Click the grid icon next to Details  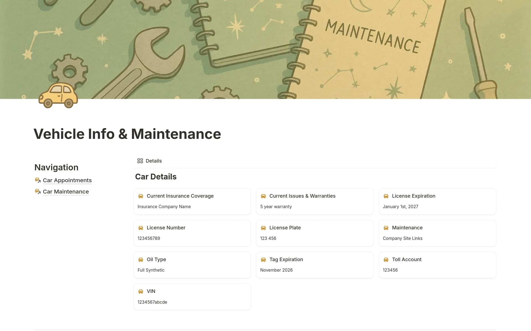pyautogui.click(x=140, y=161)
